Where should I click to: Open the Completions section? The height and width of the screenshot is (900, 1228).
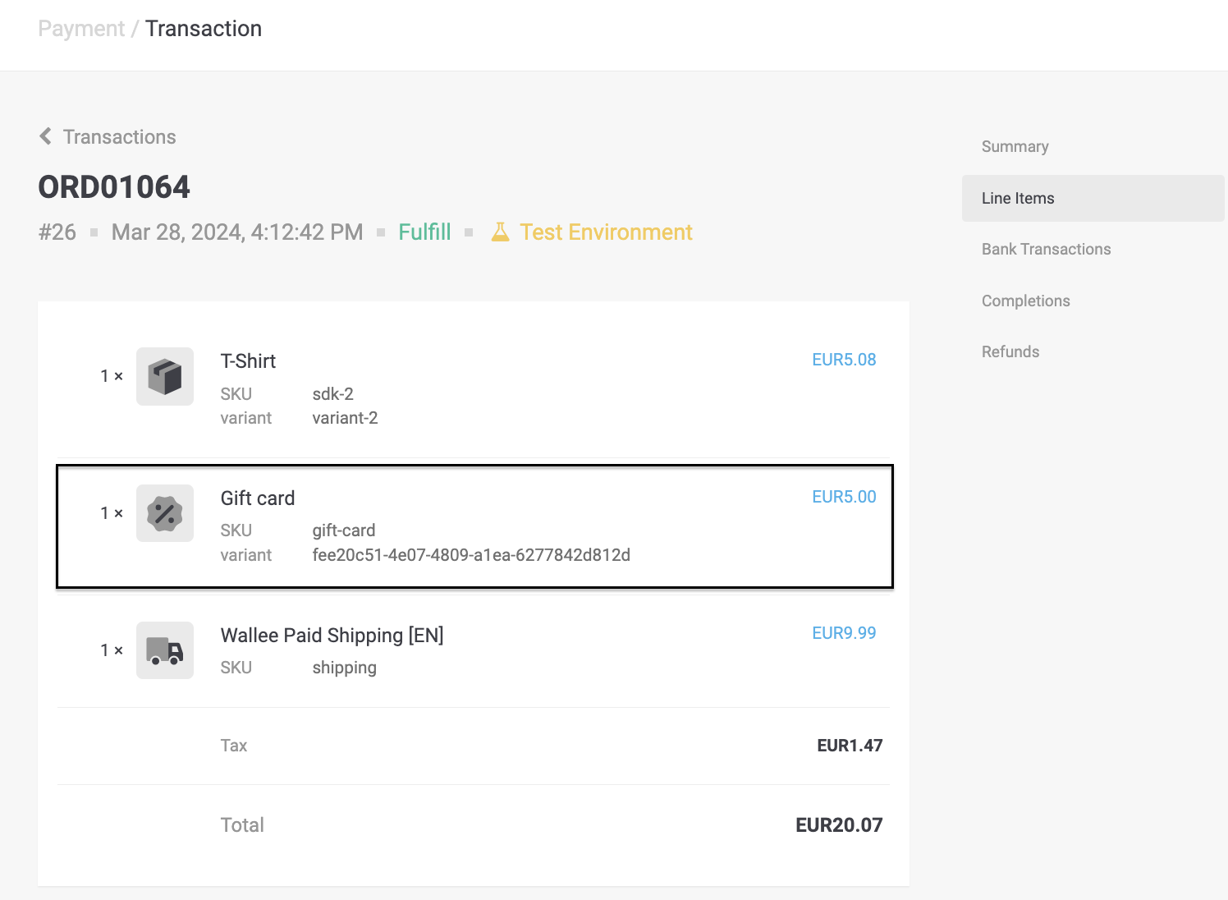pos(1025,301)
